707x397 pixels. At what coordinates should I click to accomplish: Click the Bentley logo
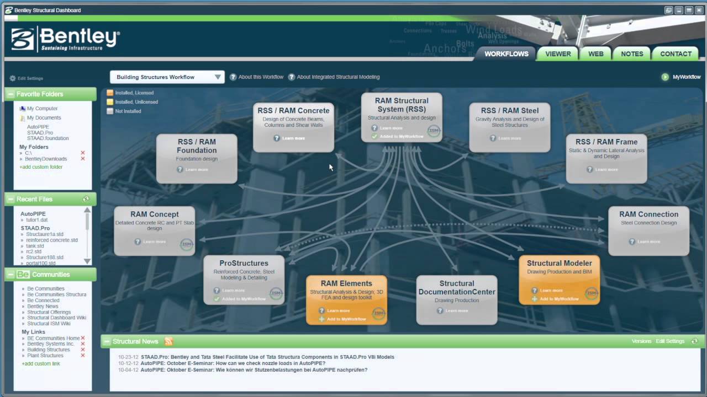tap(65, 40)
